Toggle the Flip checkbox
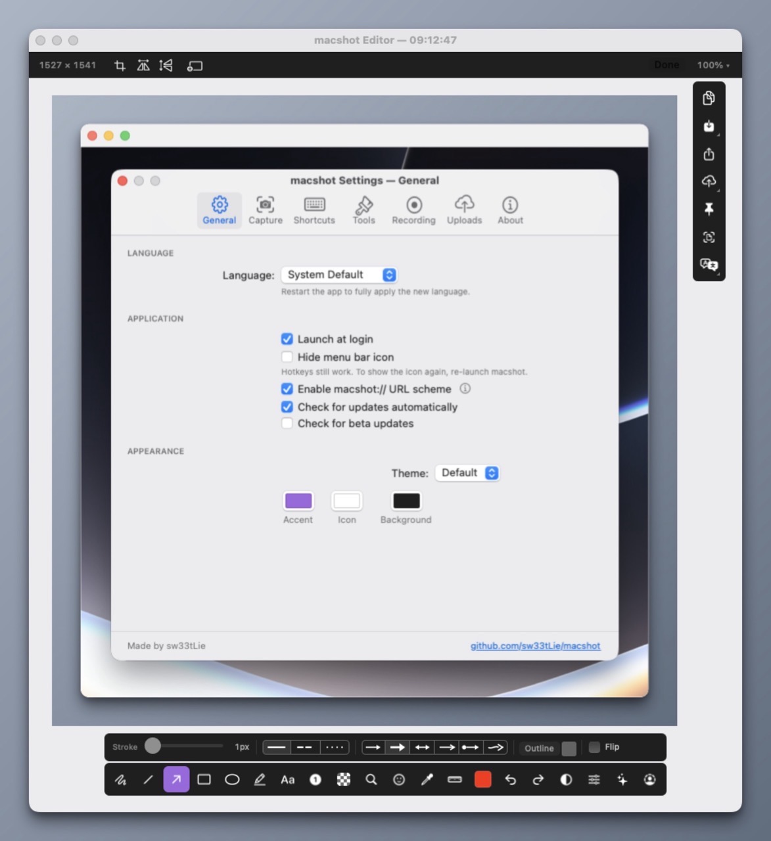771x841 pixels. [x=594, y=747]
